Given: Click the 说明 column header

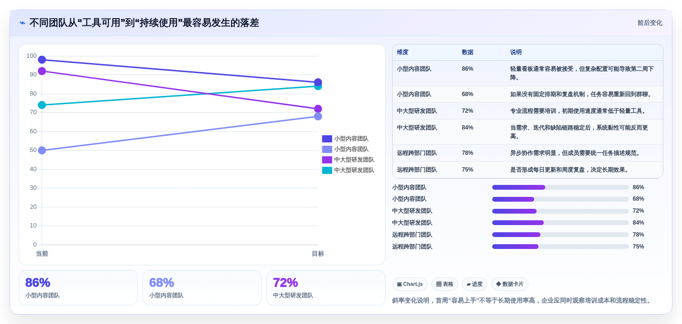Looking at the screenshot, I should click(516, 53).
